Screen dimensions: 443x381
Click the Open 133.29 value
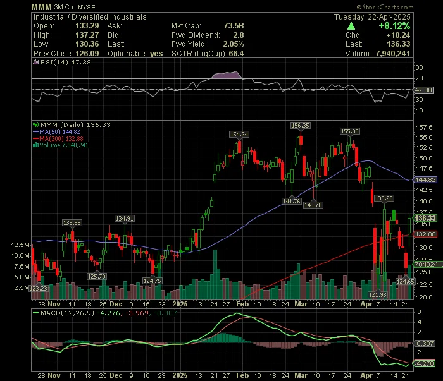click(x=87, y=26)
